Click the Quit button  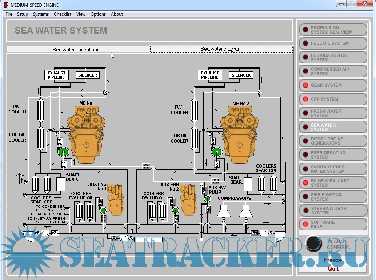(333, 269)
